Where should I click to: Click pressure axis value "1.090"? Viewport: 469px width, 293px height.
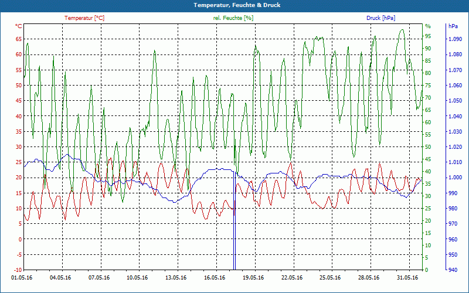point(456,39)
